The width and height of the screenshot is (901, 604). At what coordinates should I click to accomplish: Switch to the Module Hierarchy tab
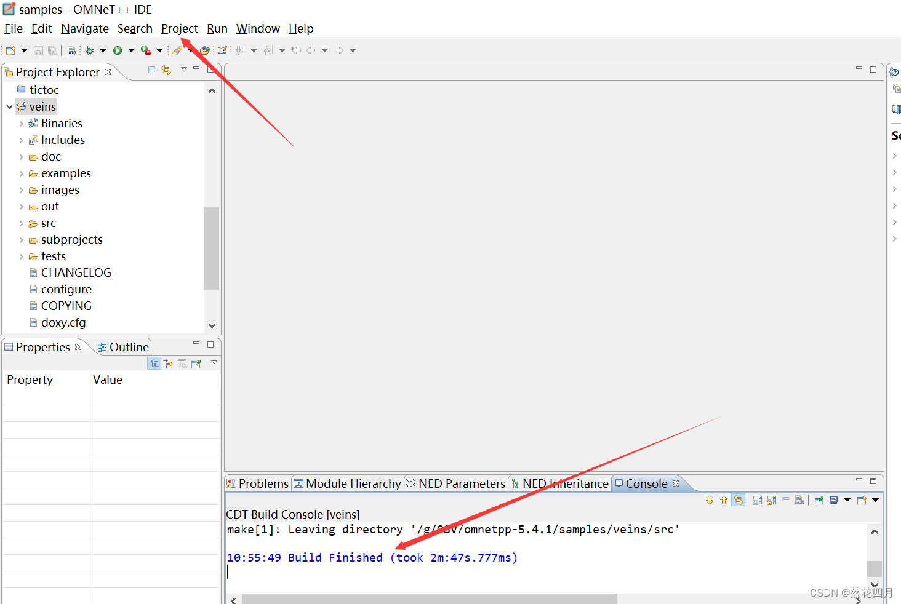point(348,483)
